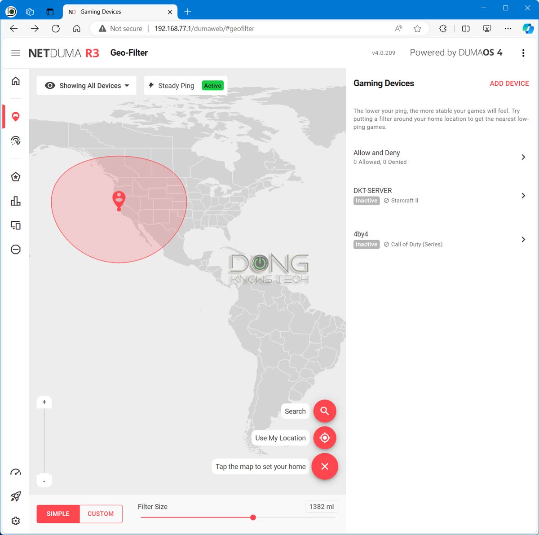Click version v4.0.209 text
Screen dimensions: 539x535
(384, 53)
